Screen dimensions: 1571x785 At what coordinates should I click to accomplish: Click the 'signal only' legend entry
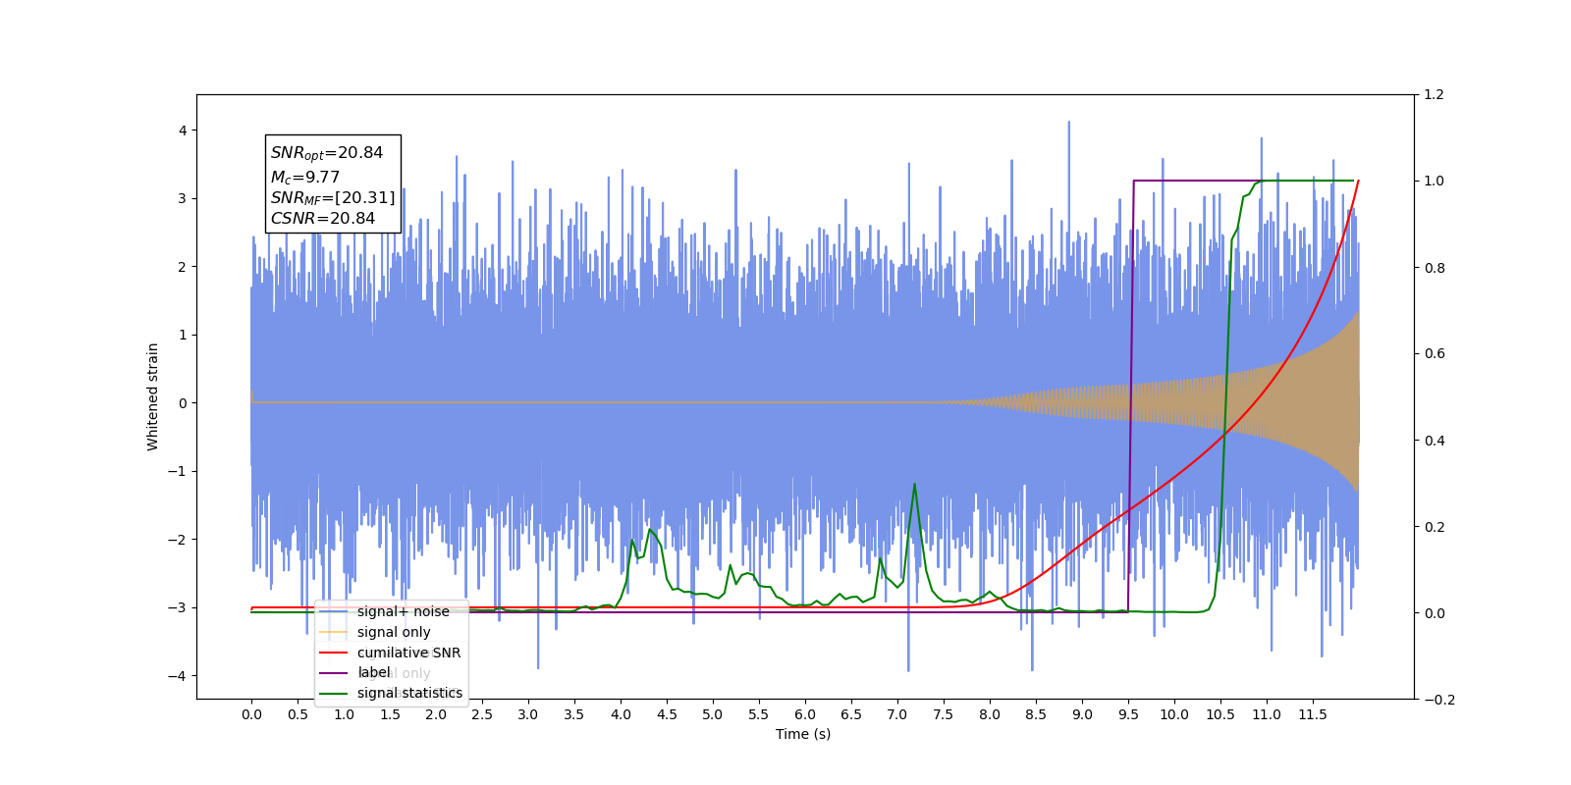coord(375,632)
